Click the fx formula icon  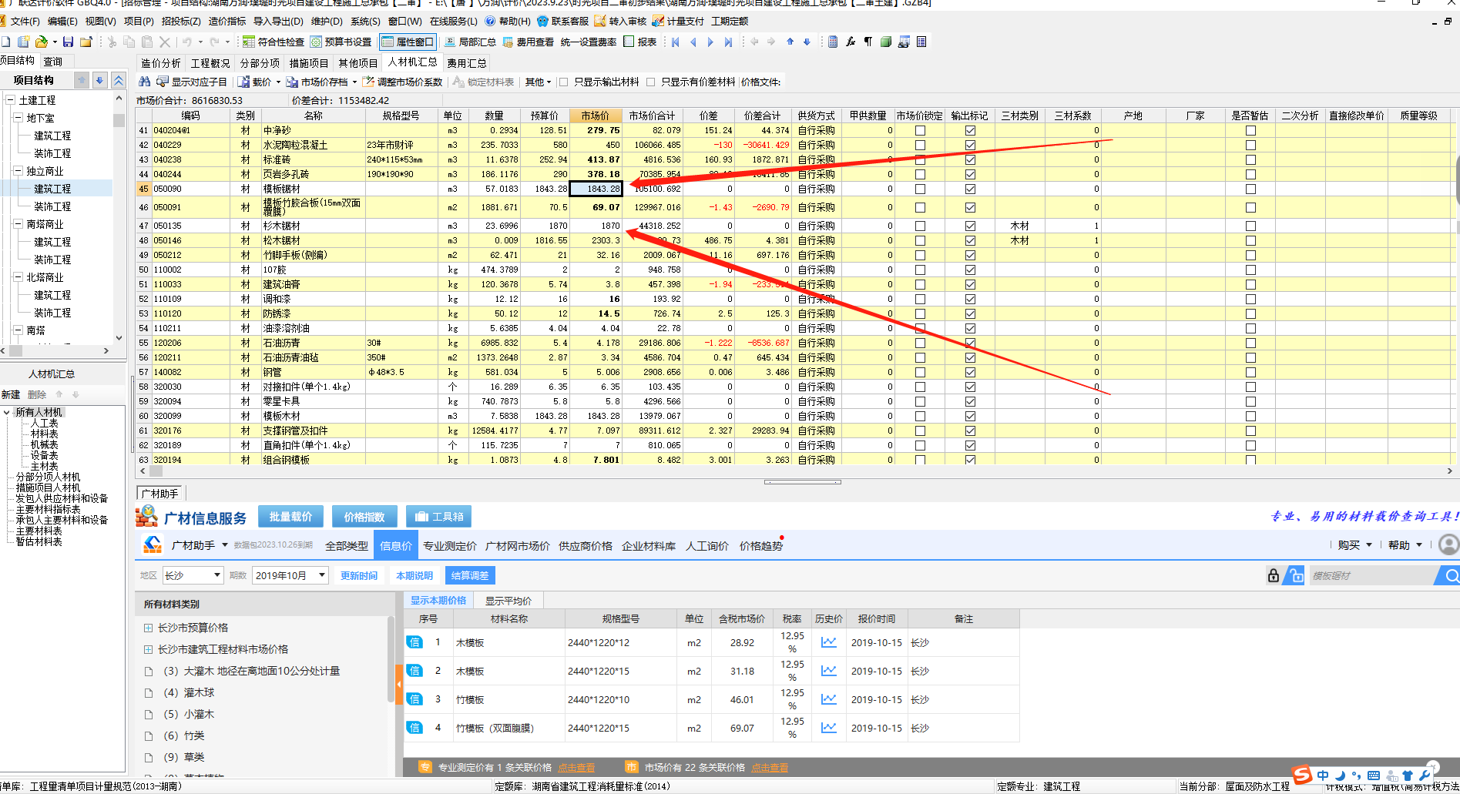point(851,42)
